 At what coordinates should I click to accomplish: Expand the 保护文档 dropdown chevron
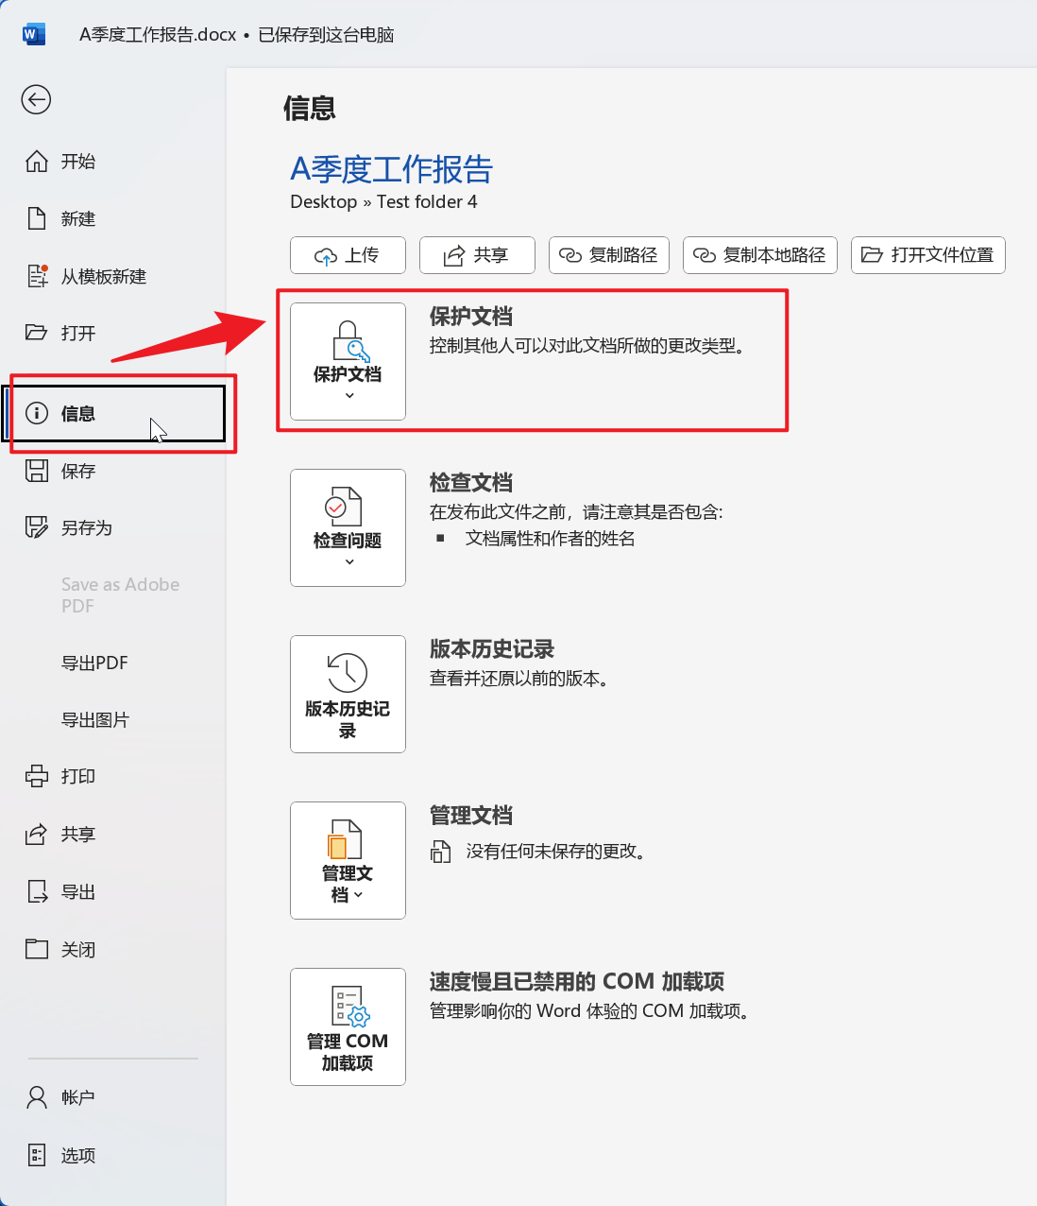(347, 393)
